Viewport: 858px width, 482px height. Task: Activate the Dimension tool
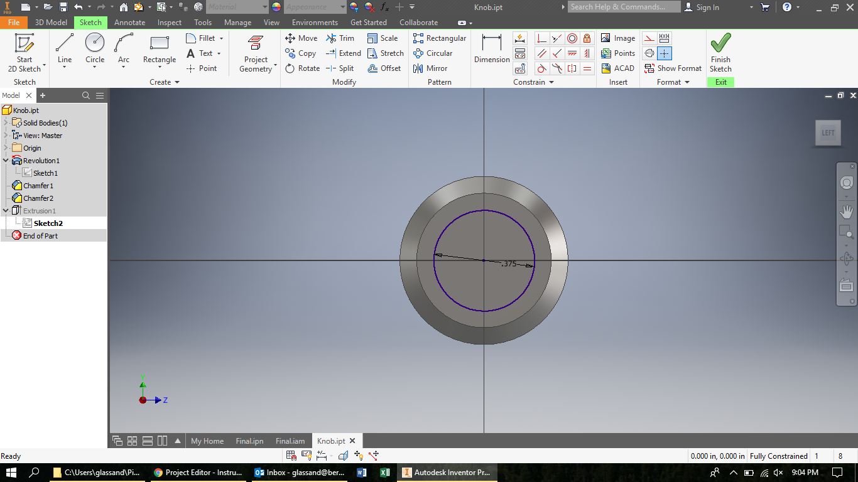492,49
